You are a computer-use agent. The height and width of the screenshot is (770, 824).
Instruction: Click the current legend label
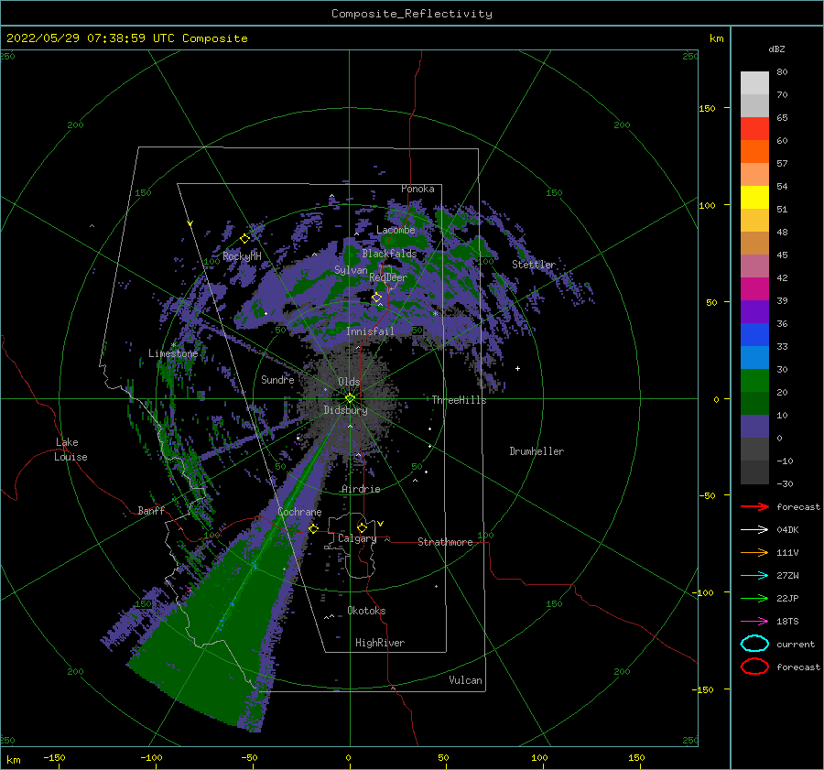point(796,645)
